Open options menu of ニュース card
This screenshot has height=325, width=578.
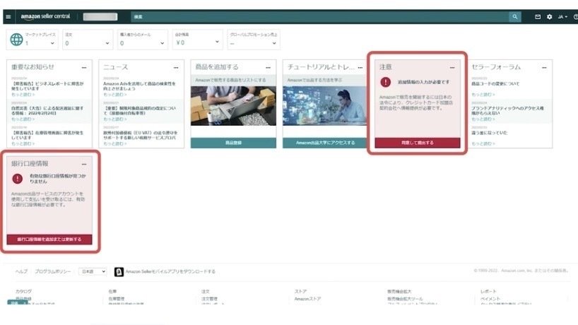click(x=176, y=67)
